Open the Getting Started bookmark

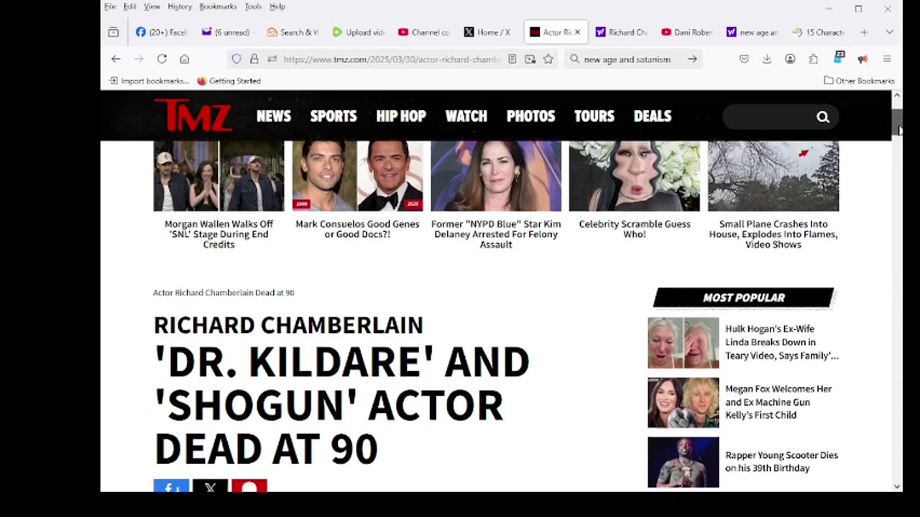click(229, 80)
